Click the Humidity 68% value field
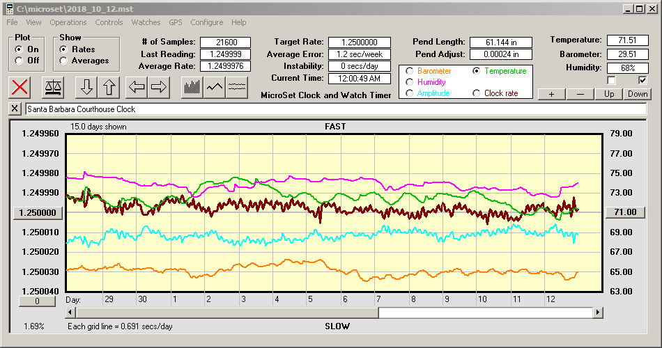This screenshot has height=348, width=662. (x=627, y=68)
